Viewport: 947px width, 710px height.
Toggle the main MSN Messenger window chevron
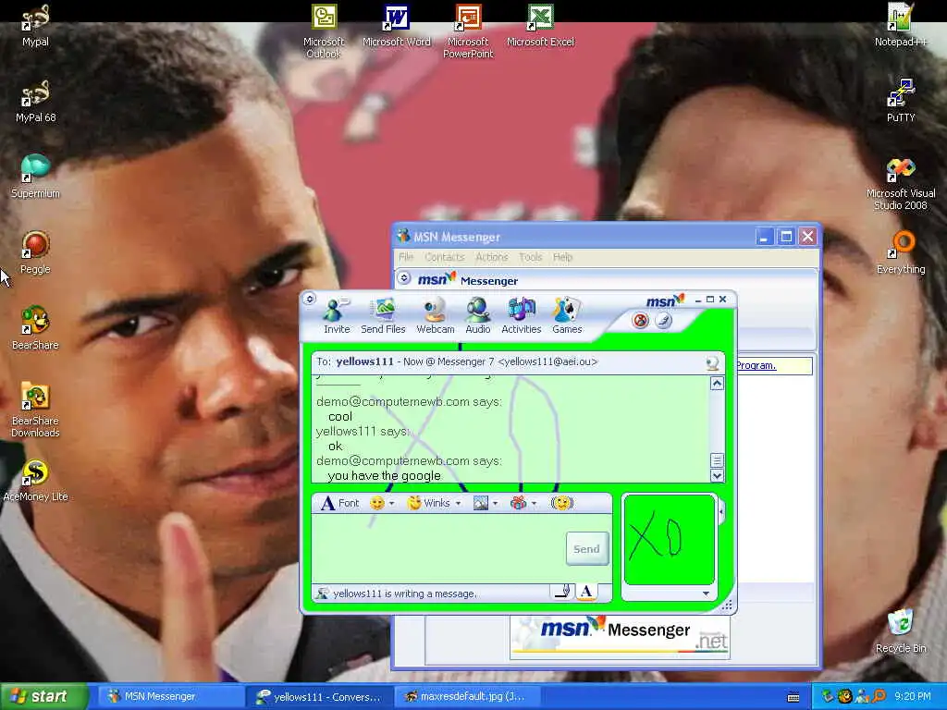[x=404, y=278]
